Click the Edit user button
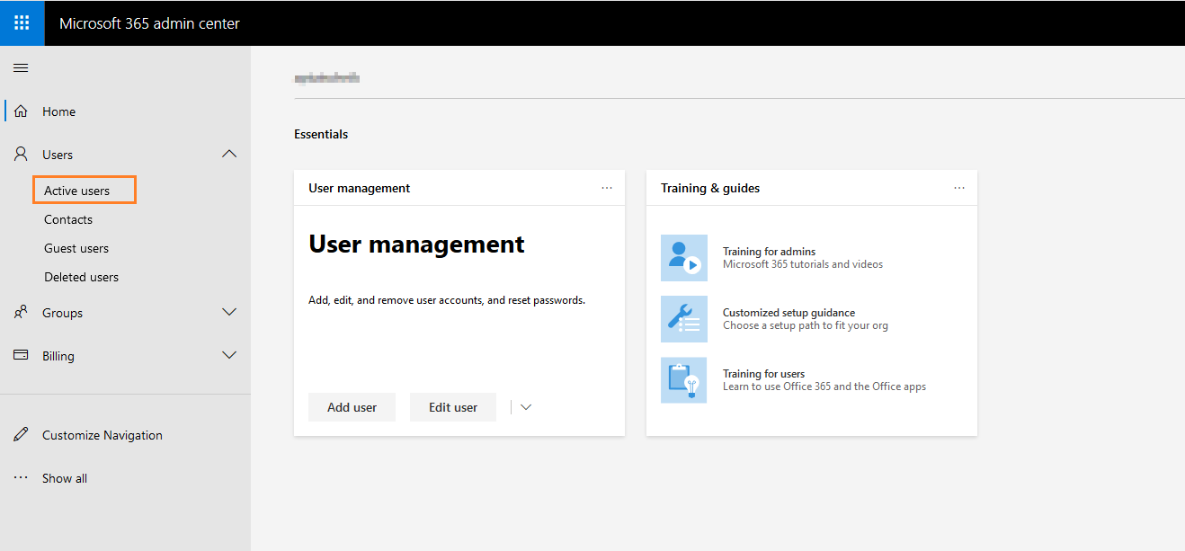This screenshot has height=551, width=1185. click(453, 407)
